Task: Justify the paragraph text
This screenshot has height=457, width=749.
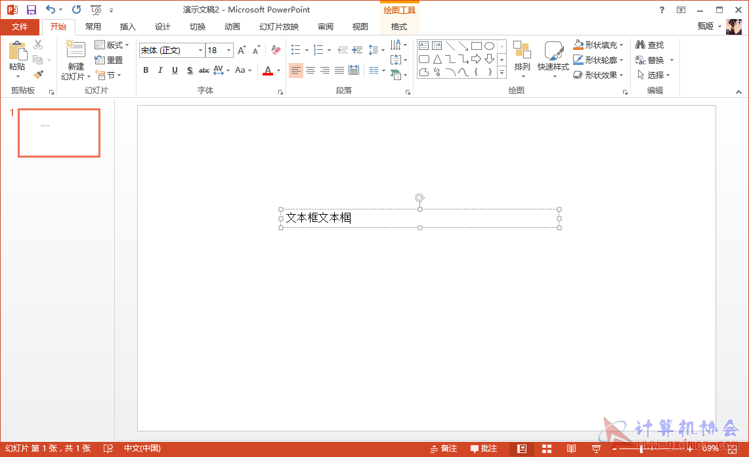Action: tap(339, 70)
